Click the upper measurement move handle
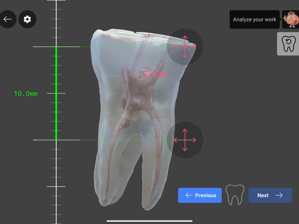Image resolution: width=299 pixels, height=224 pixels. point(185,47)
